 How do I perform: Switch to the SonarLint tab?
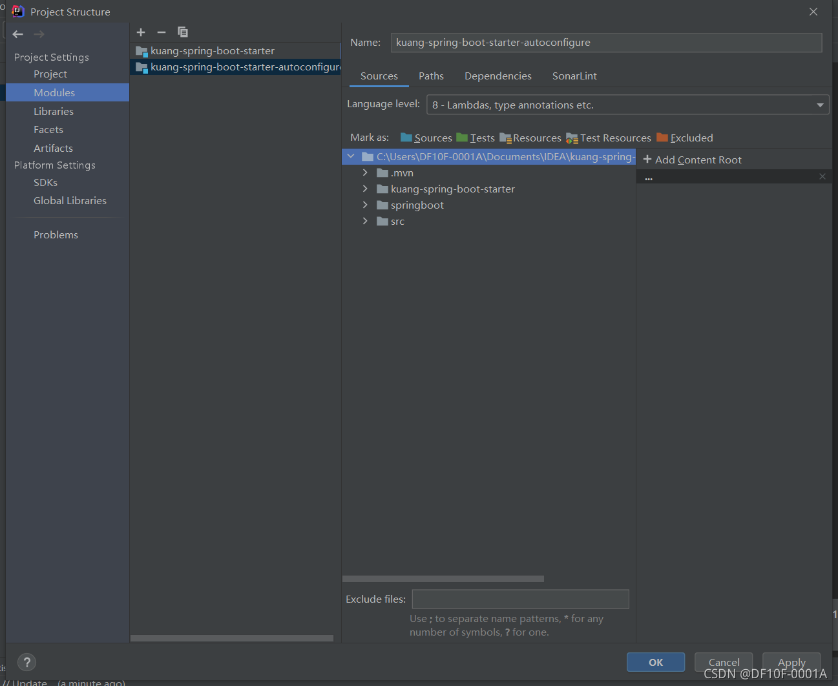pos(574,76)
